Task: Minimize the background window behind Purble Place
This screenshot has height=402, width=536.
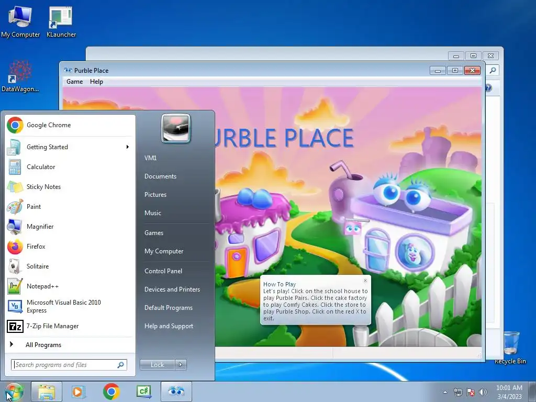Action: (456, 55)
